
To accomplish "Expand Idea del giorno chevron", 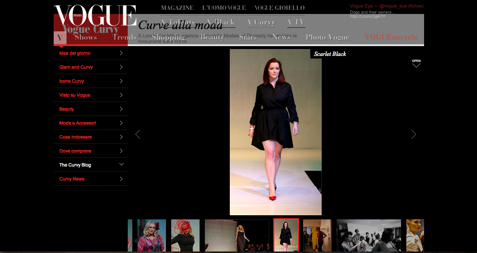I will (121, 53).
